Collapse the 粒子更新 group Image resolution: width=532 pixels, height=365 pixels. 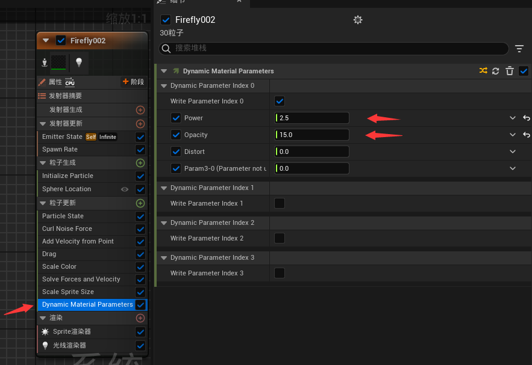click(43, 203)
